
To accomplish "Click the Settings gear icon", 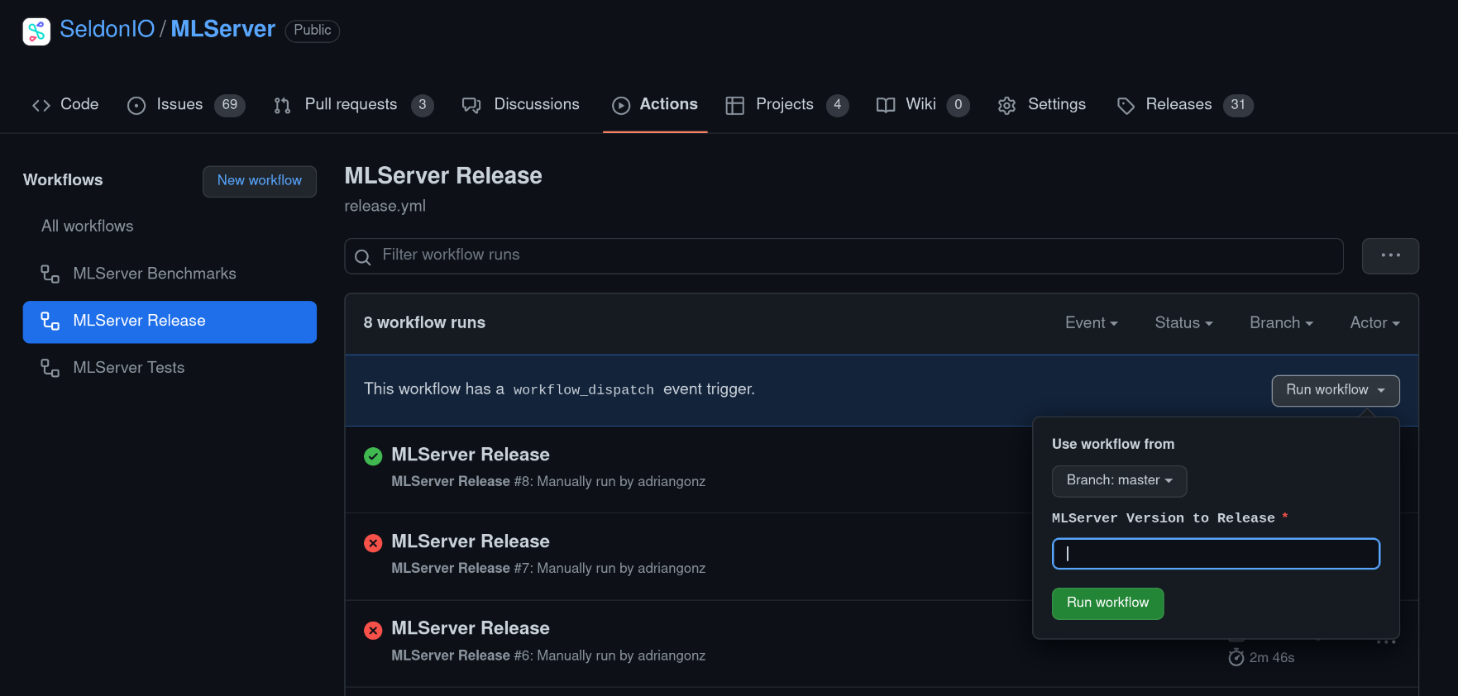I will (x=1006, y=106).
